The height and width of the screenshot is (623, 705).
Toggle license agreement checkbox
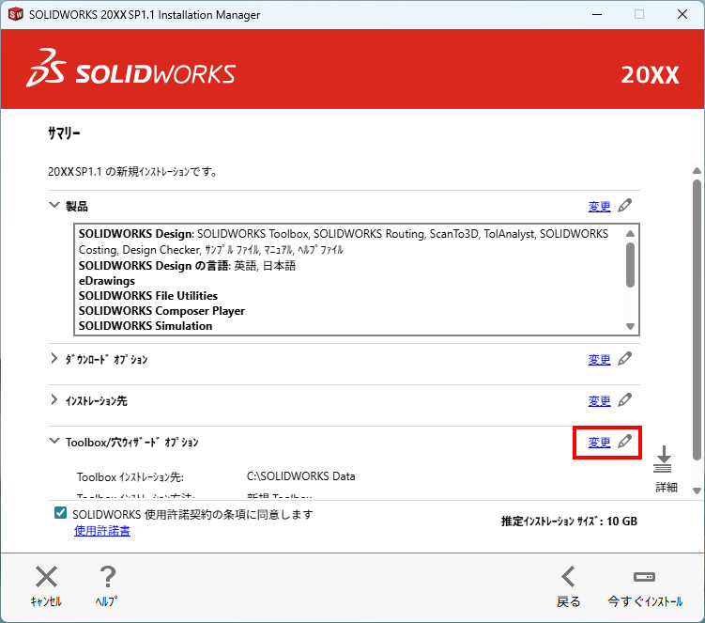(x=60, y=513)
